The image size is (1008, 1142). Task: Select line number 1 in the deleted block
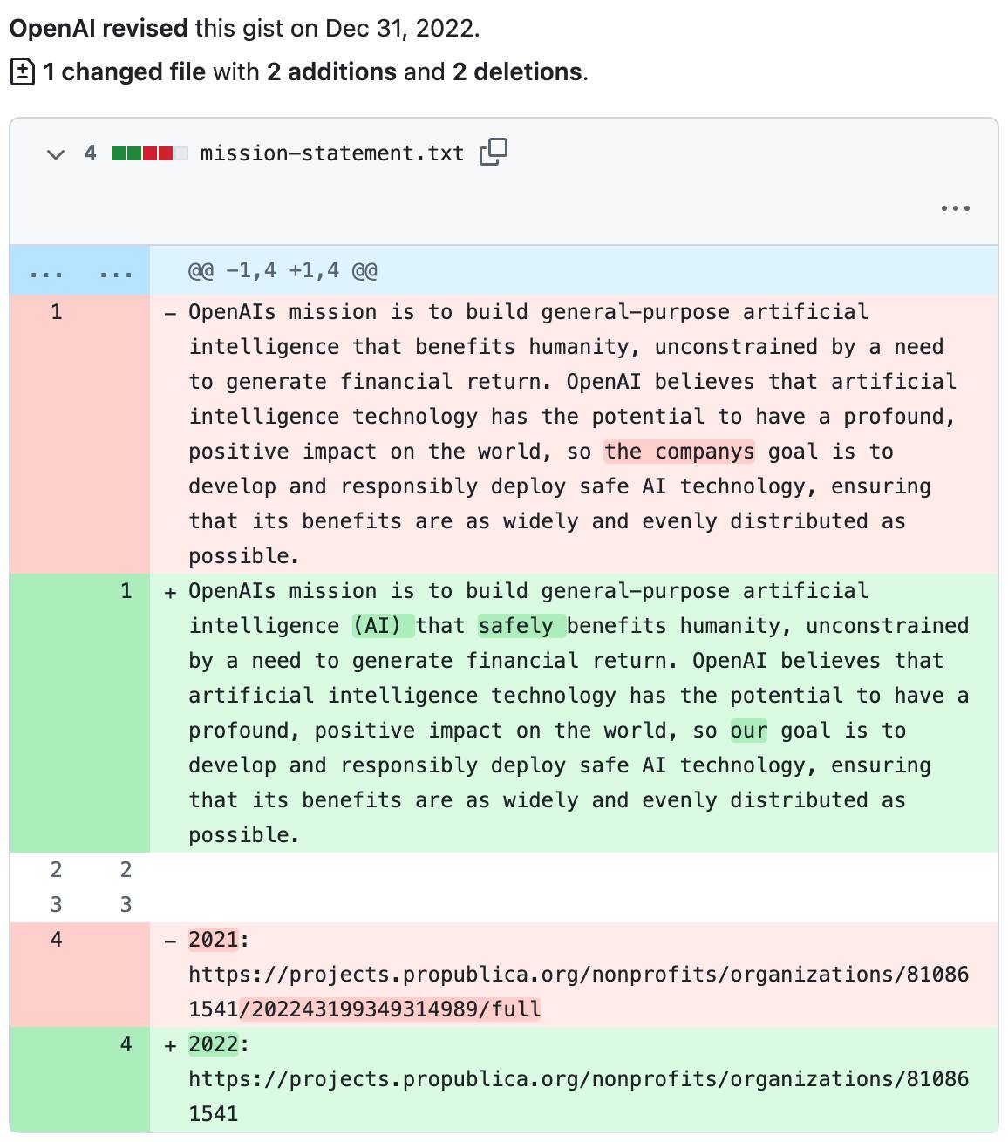[x=56, y=311]
